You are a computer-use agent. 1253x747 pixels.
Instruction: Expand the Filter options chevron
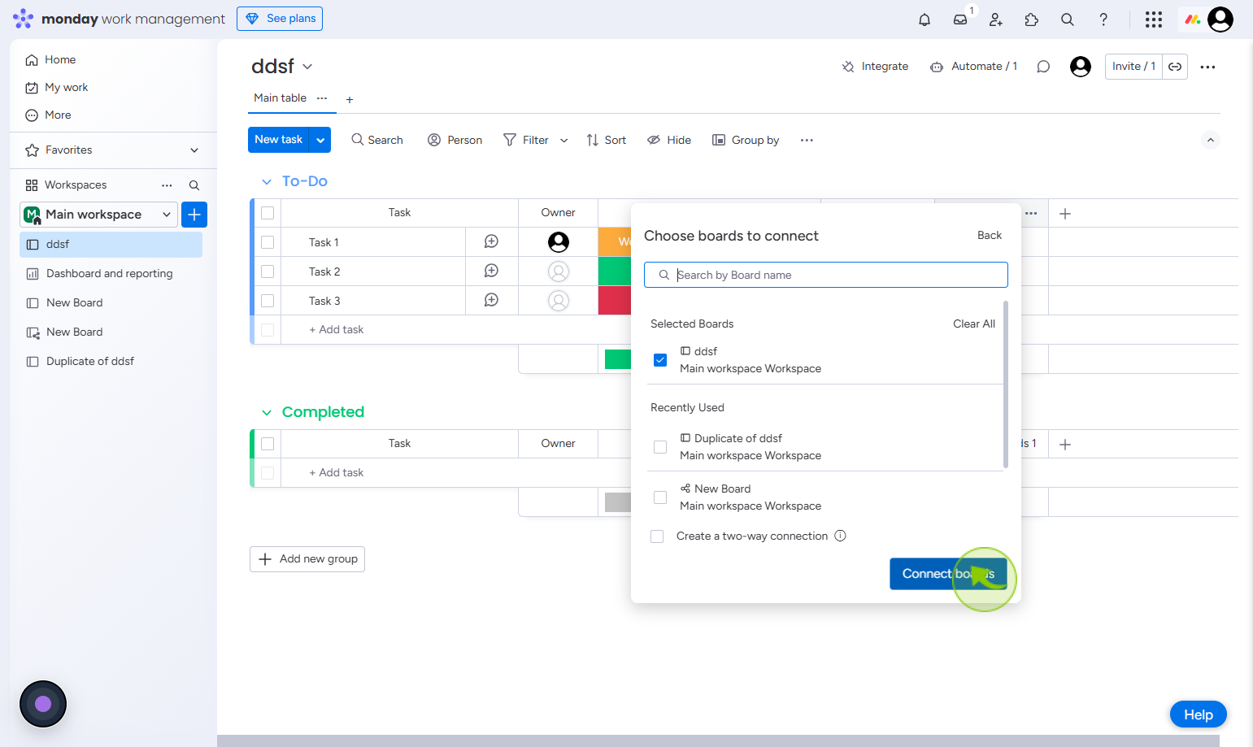pos(564,141)
